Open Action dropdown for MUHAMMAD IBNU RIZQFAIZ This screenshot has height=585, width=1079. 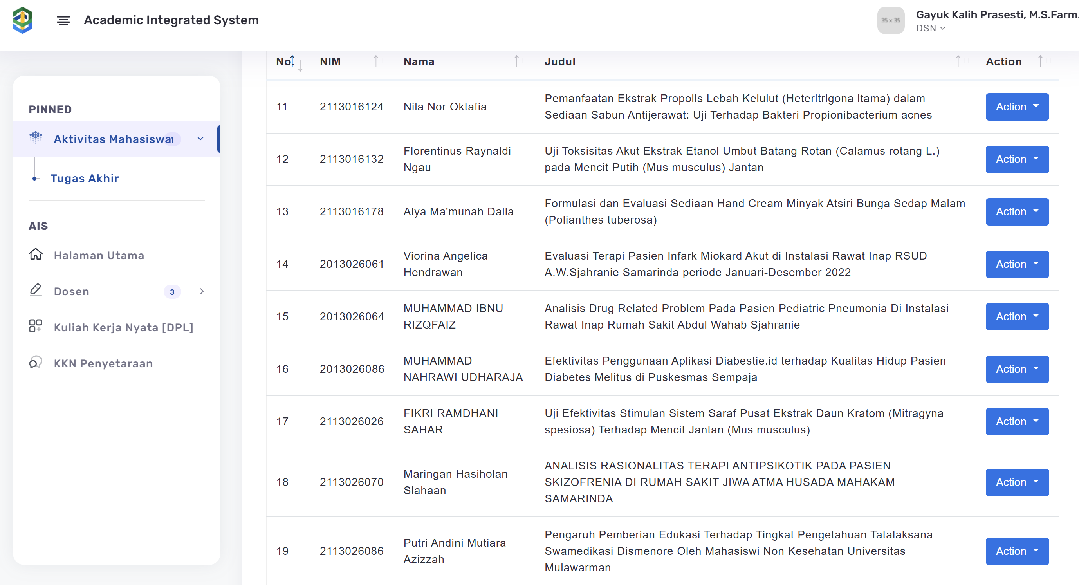pyautogui.click(x=1017, y=316)
